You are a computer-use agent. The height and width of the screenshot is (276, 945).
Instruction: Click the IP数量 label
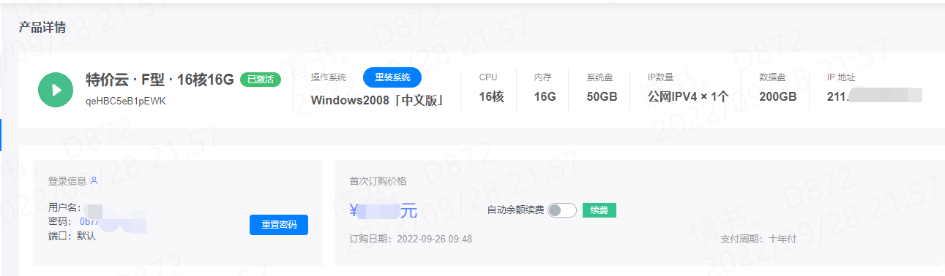[660, 77]
